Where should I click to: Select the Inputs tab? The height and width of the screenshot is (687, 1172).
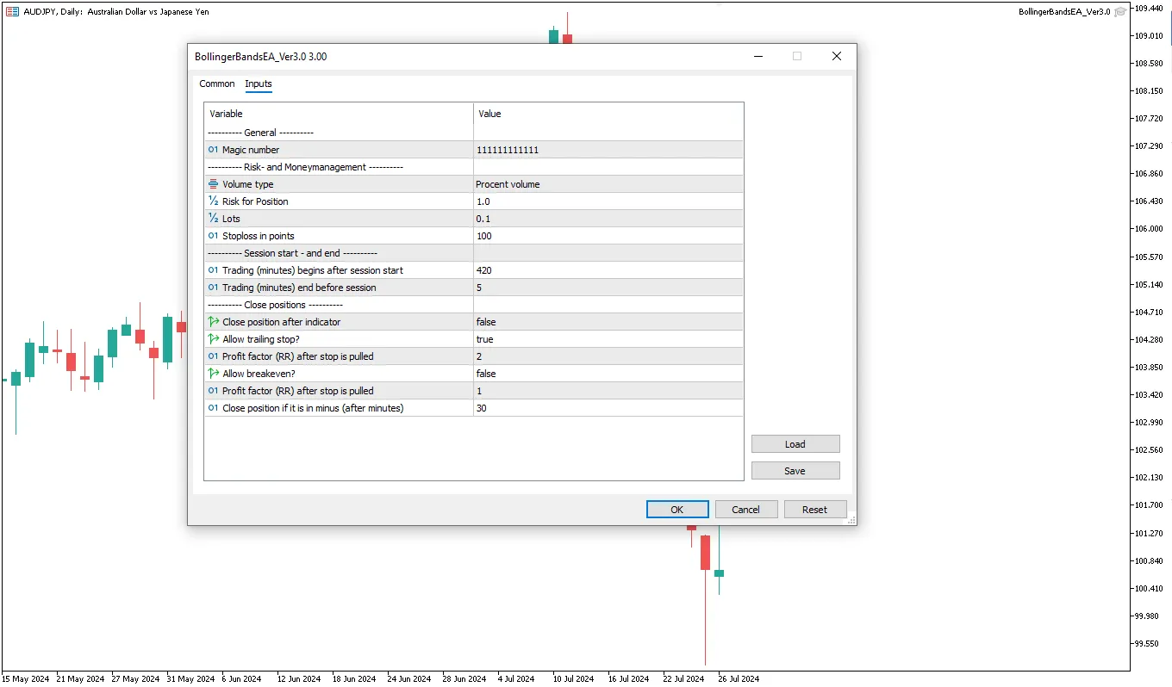click(x=259, y=84)
